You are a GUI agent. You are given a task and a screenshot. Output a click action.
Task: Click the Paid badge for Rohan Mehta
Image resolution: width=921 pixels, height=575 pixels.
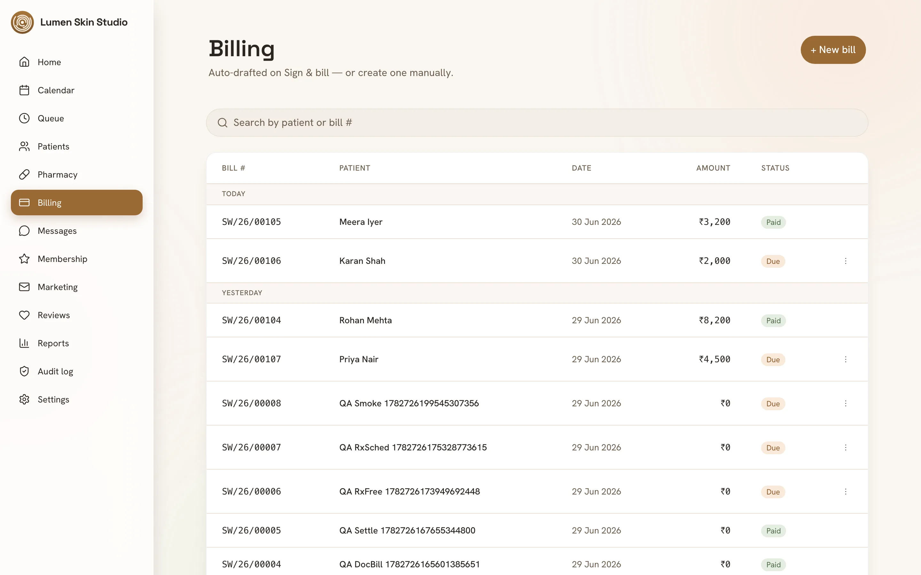click(773, 321)
